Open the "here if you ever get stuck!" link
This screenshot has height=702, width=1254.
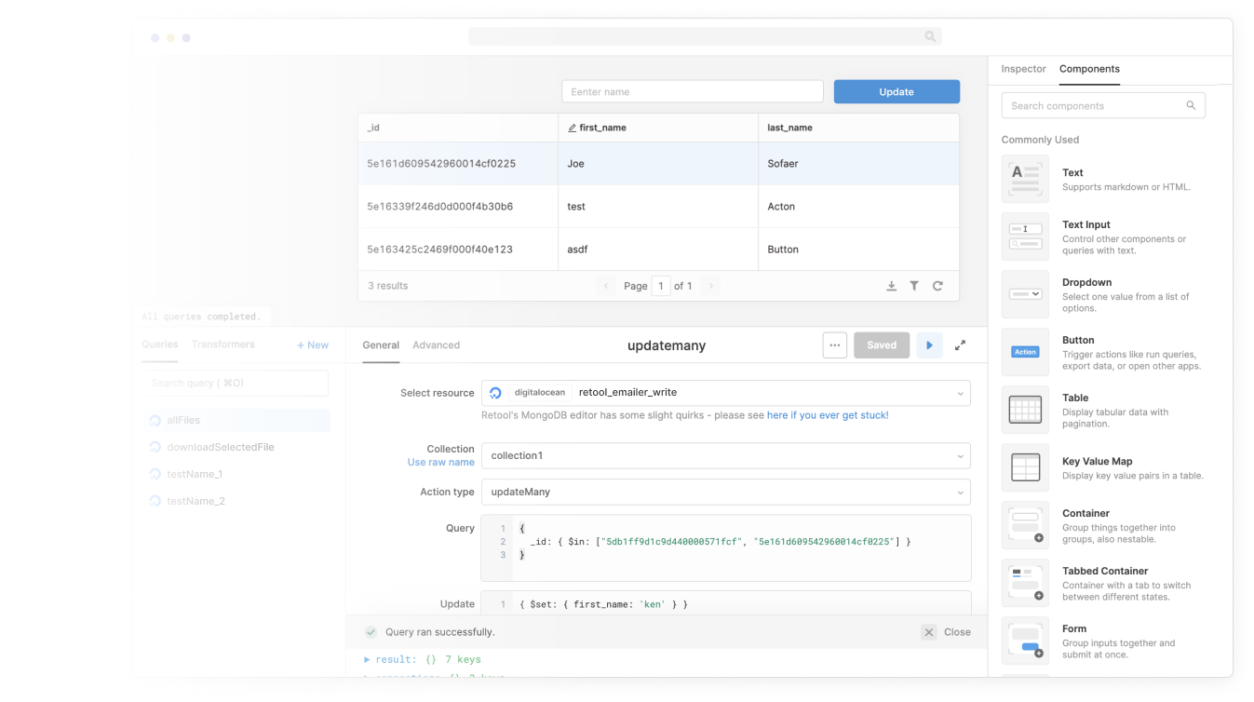[829, 414]
